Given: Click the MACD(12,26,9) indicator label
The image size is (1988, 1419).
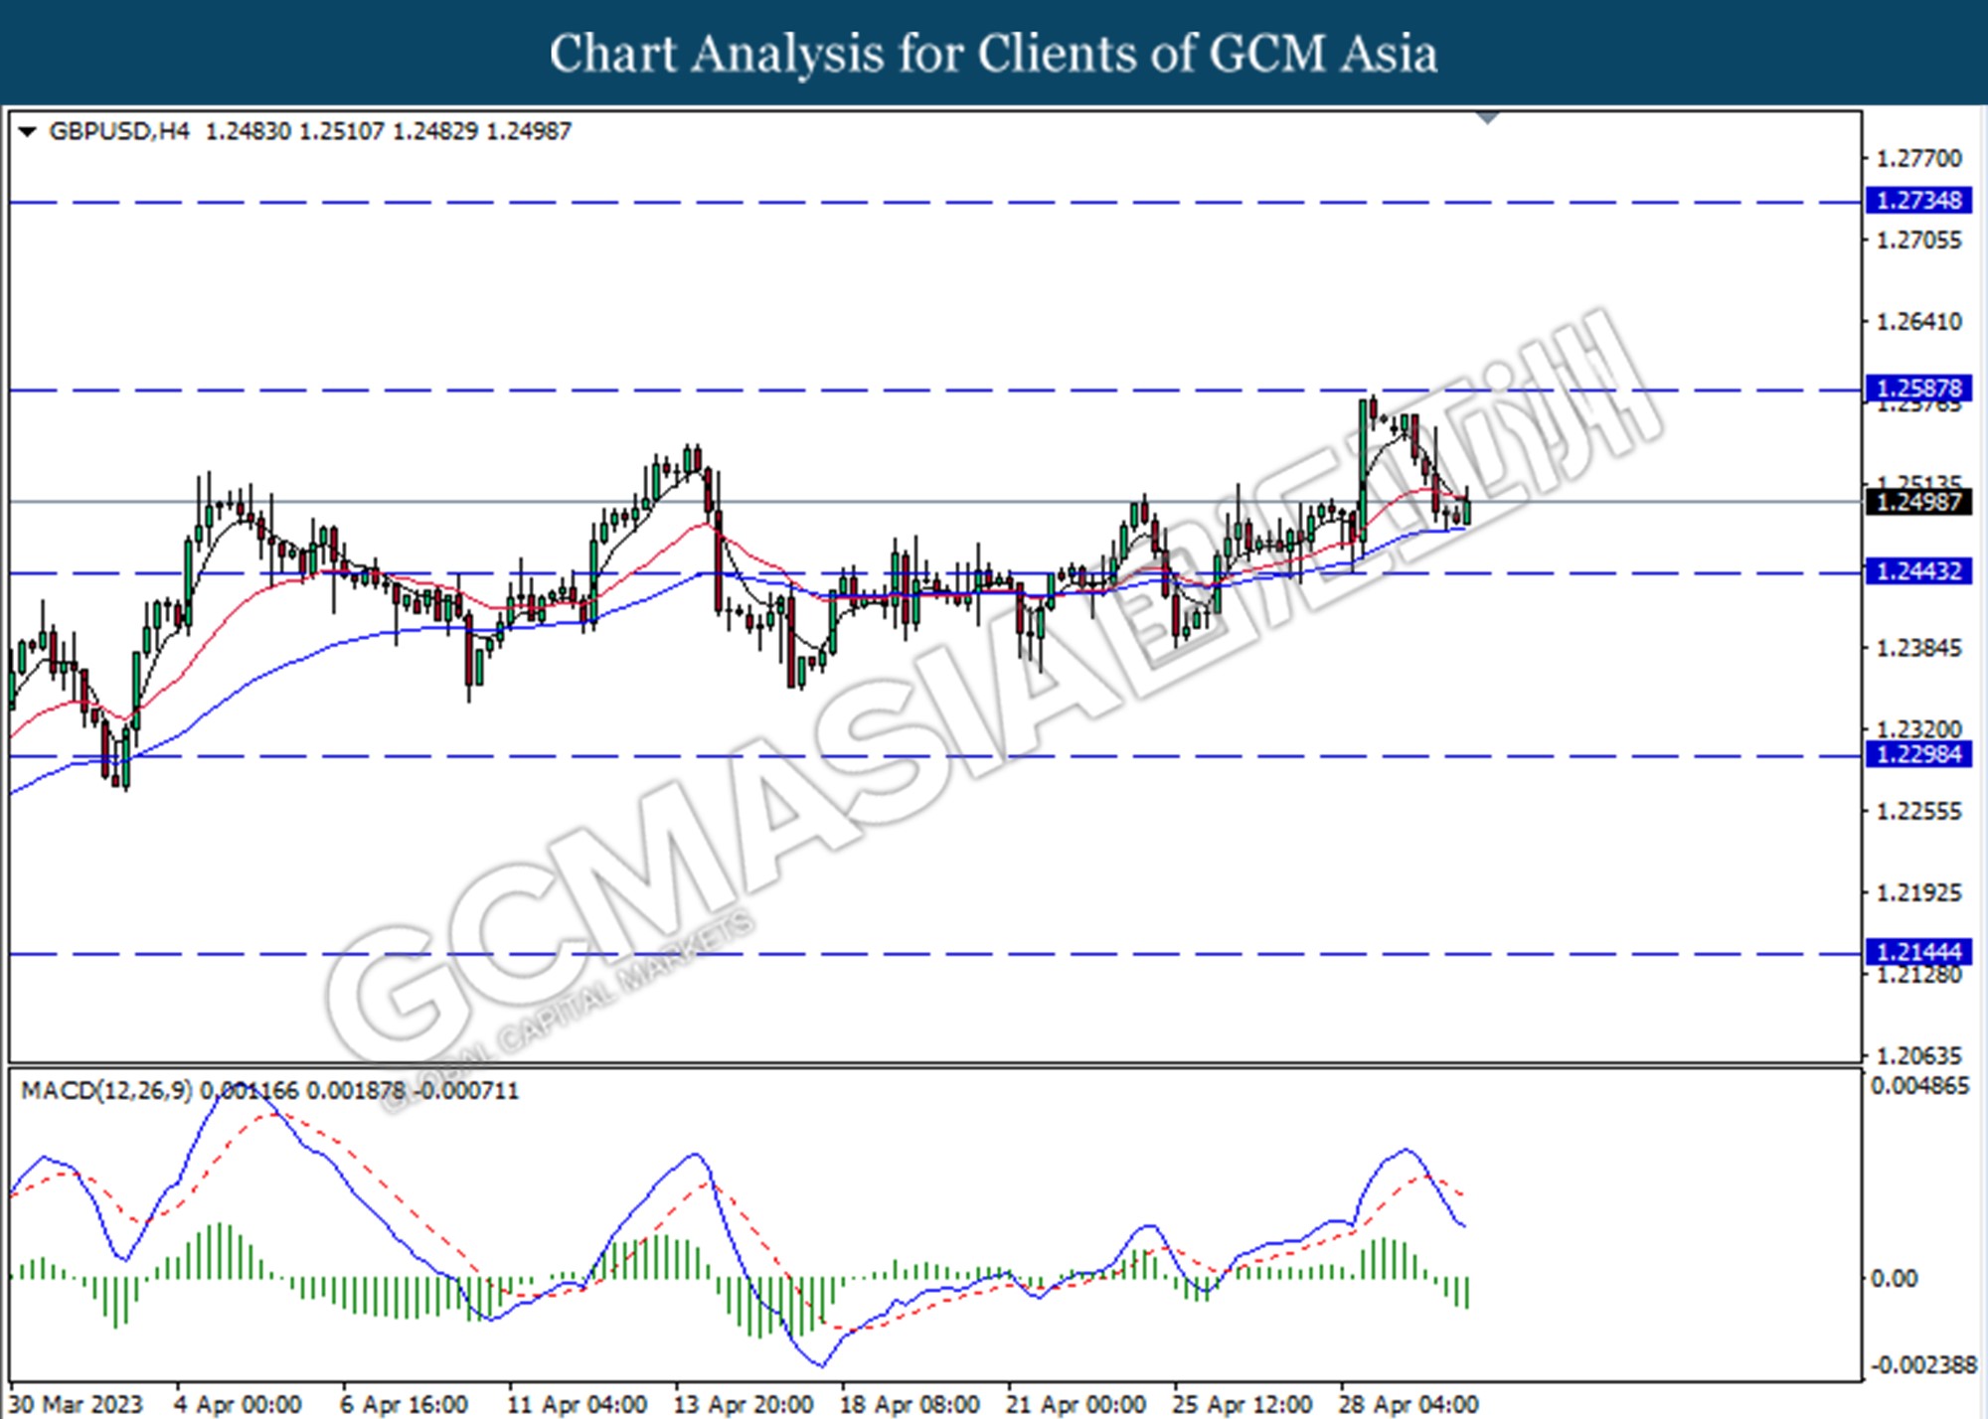Looking at the screenshot, I should [107, 1090].
